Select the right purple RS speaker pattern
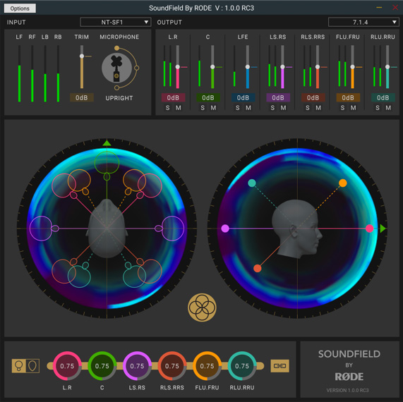Image resolution: width=403 pixels, height=402 pixels. (x=173, y=229)
